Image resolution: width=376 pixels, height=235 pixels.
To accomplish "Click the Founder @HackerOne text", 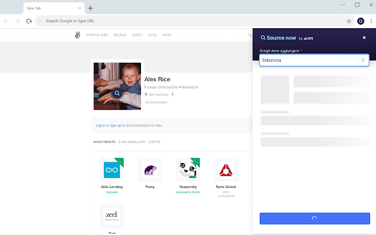I will [162, 88].
